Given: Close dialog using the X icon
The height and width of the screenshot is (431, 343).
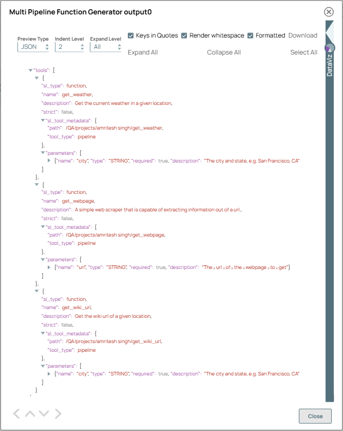Looking at the screenshot, I should 329,12.
